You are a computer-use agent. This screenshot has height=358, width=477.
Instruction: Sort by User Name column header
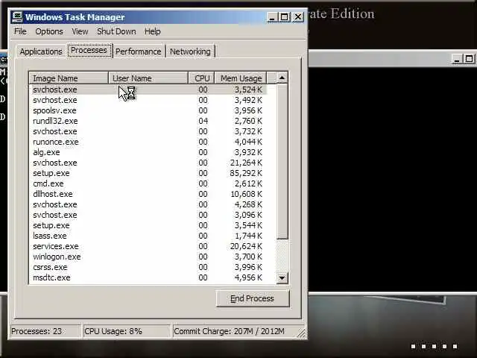(x=148, y=78)
